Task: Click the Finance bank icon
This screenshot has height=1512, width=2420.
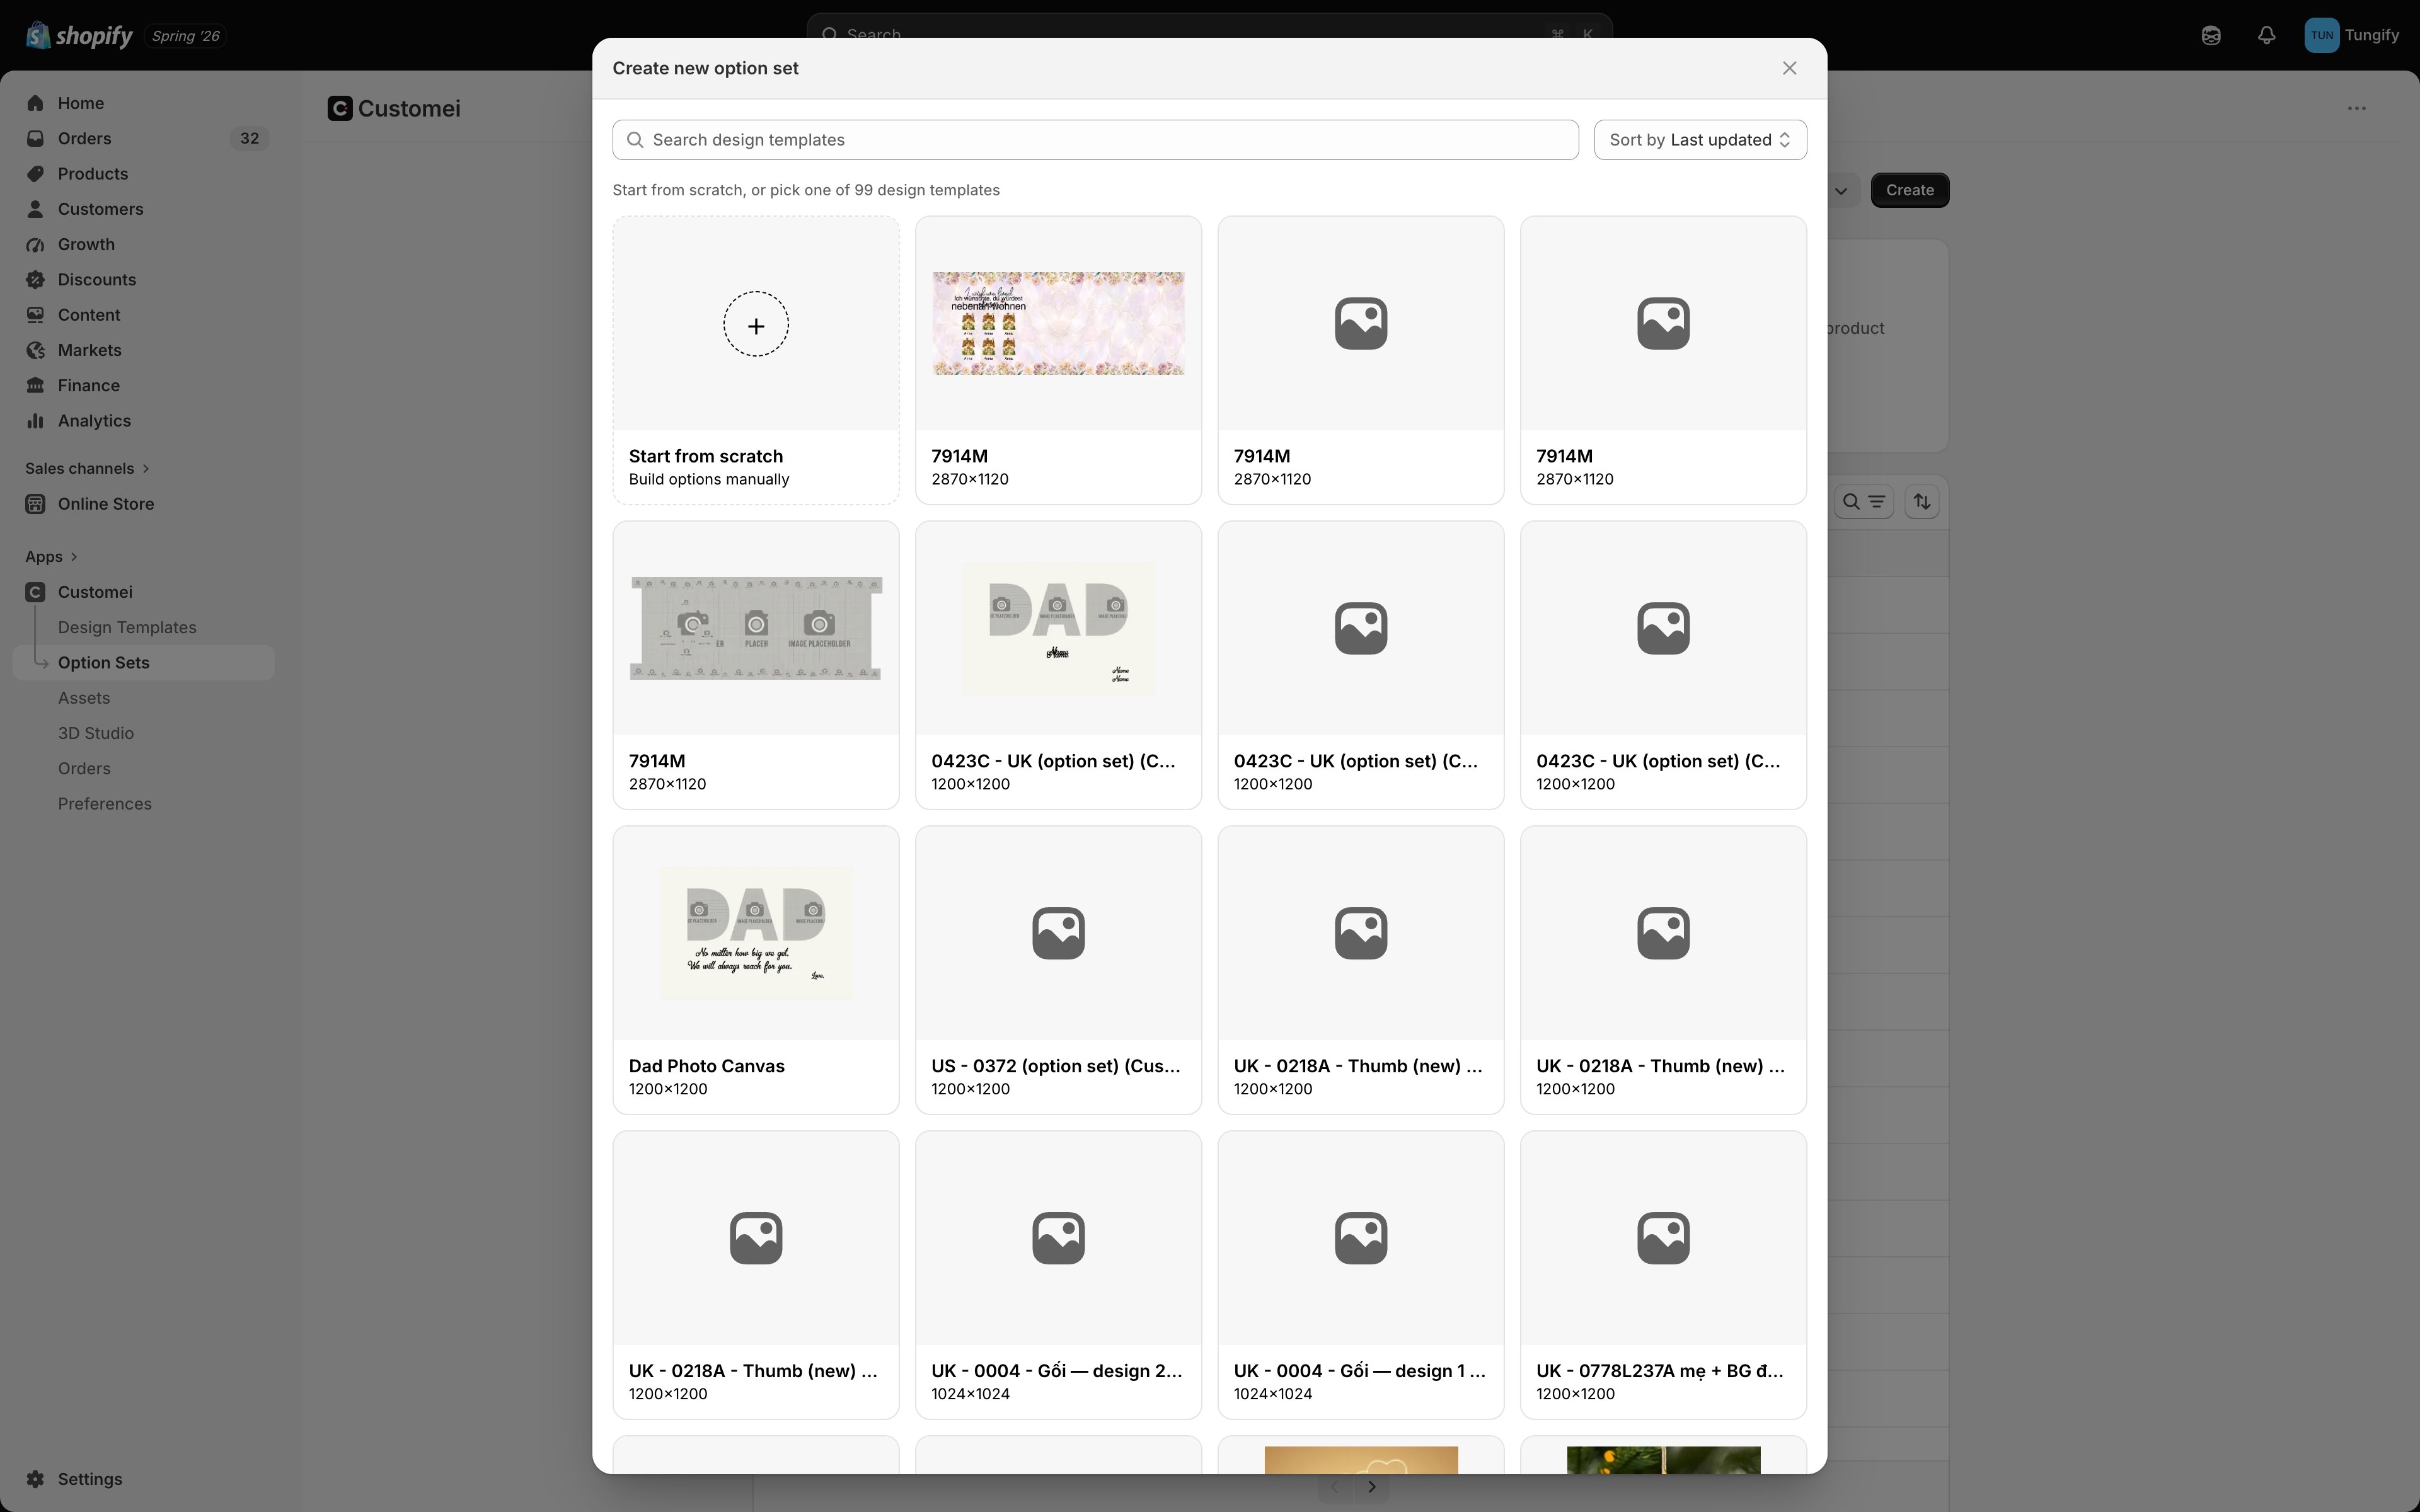Action: coord(36,385)
